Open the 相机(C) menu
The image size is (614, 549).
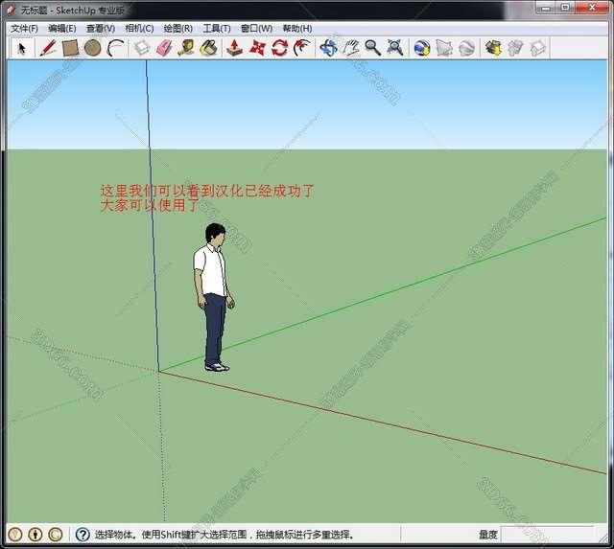139,29
